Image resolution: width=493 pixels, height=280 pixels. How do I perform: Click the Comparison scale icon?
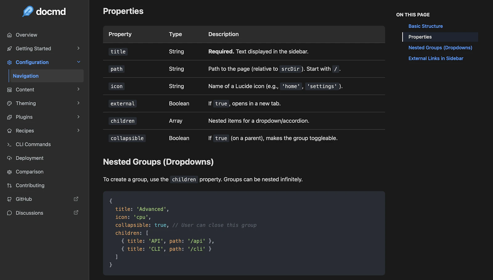click(10, 172)
